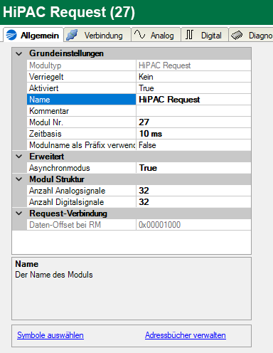Select the Modul Nr. property label
273x353 pixels.
pyautogui.click(x=81, y=122)
